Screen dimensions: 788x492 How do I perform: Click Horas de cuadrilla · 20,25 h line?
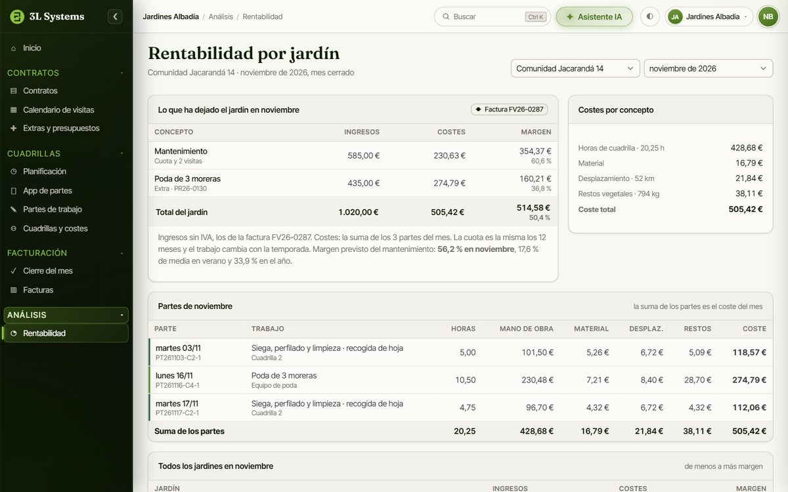(670, 148)
